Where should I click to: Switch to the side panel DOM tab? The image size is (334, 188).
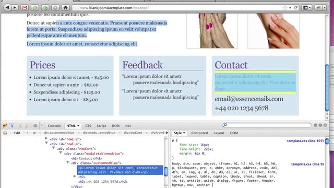click(234, 133)
